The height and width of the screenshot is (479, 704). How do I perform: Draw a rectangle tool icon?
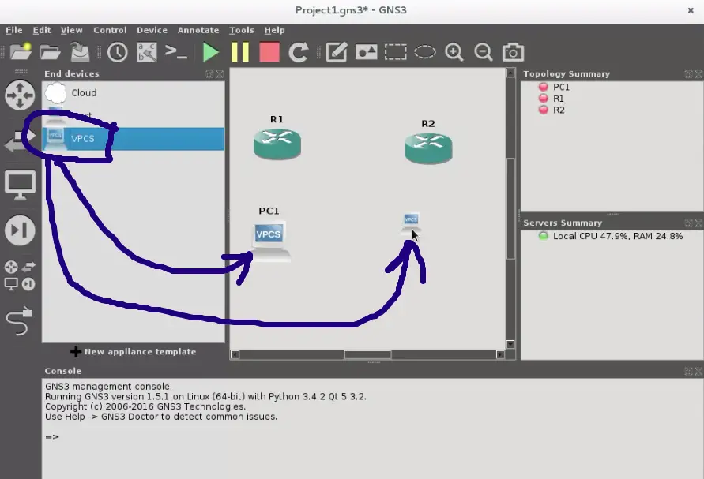tap(396, 52)
